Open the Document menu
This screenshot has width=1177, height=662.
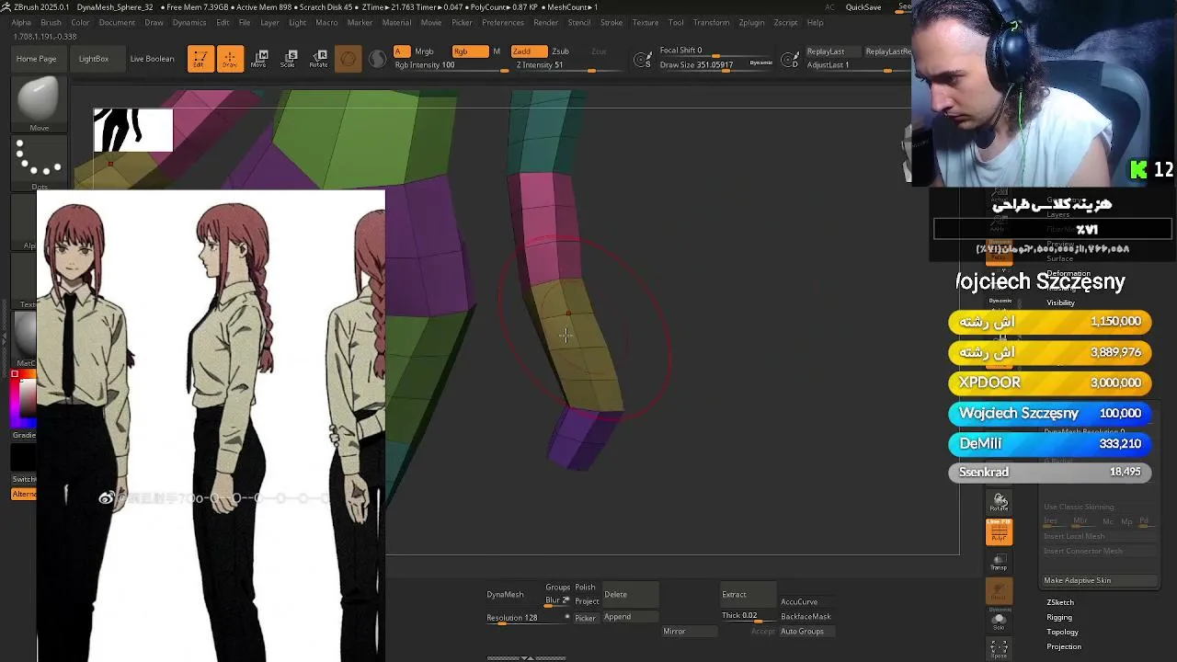[x=117, y=22]
